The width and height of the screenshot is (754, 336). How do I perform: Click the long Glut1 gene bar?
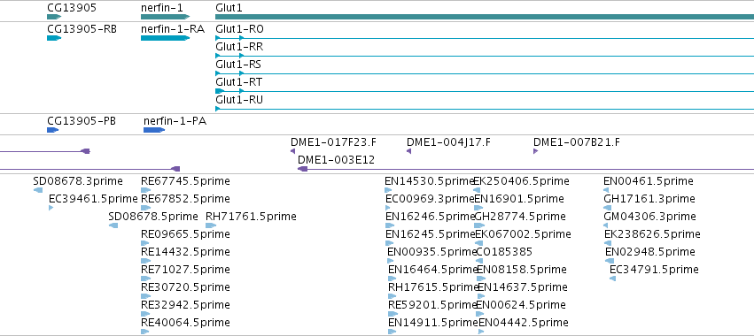485,17
